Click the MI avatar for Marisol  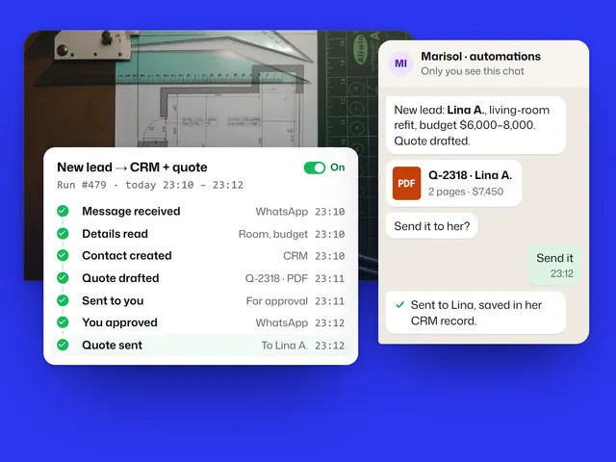tap(400, 64)
